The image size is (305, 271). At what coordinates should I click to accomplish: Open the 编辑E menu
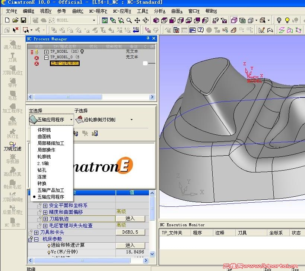click(x=28, y=11)
